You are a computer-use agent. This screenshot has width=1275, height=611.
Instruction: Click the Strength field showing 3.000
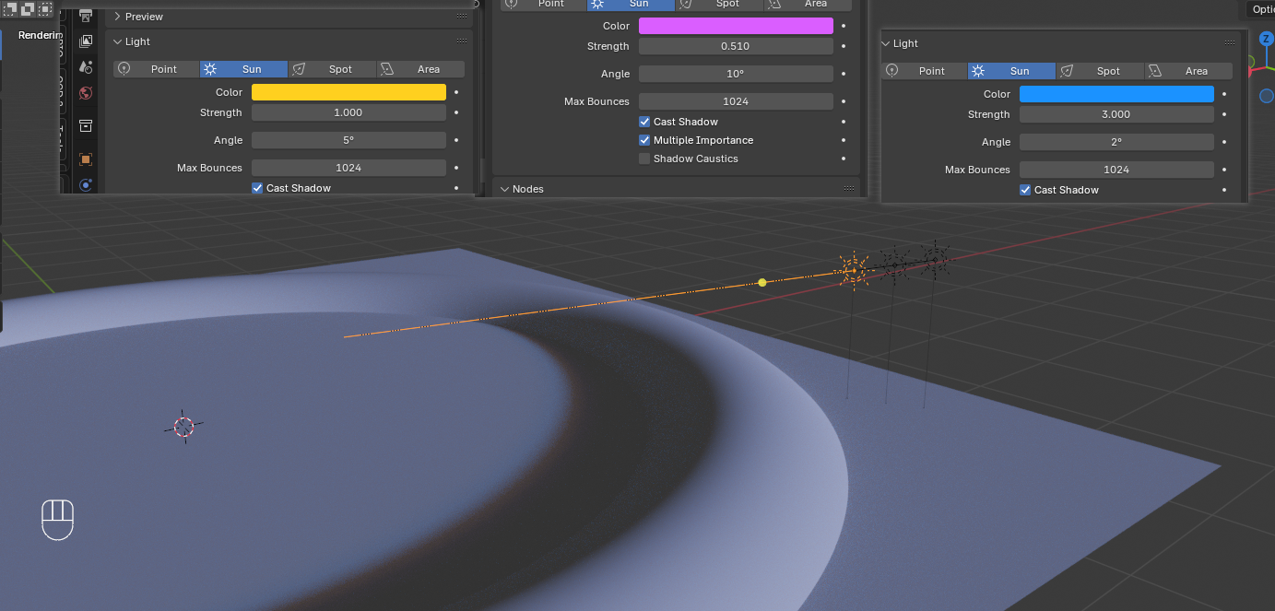(1116, 114)
